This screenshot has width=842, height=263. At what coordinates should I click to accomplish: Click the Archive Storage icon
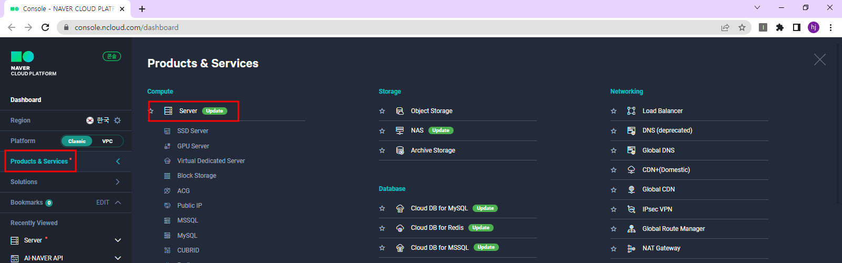(x=400, y=150)
